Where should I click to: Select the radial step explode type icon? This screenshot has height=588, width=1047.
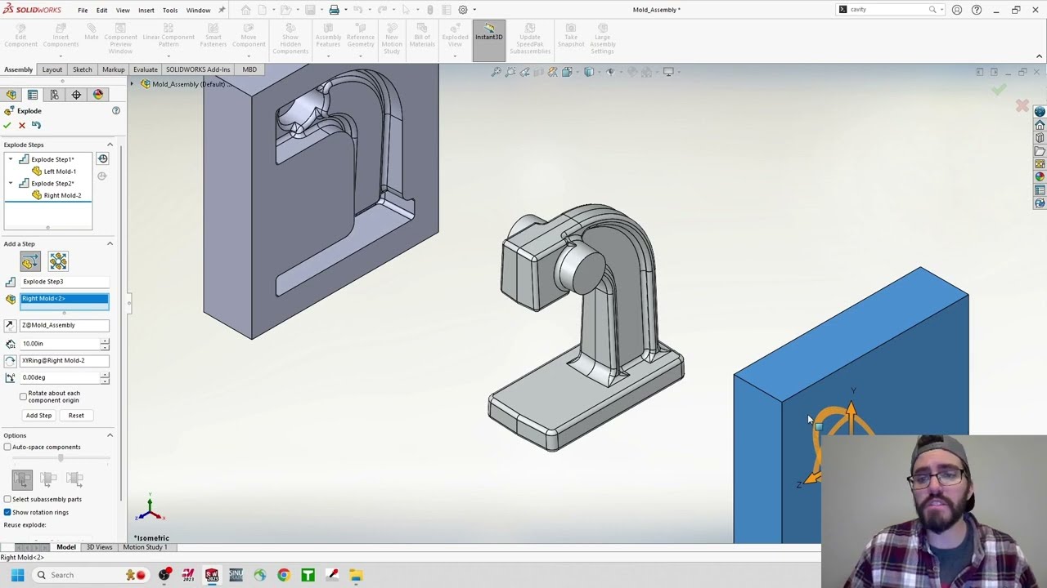tap(58, 261)
